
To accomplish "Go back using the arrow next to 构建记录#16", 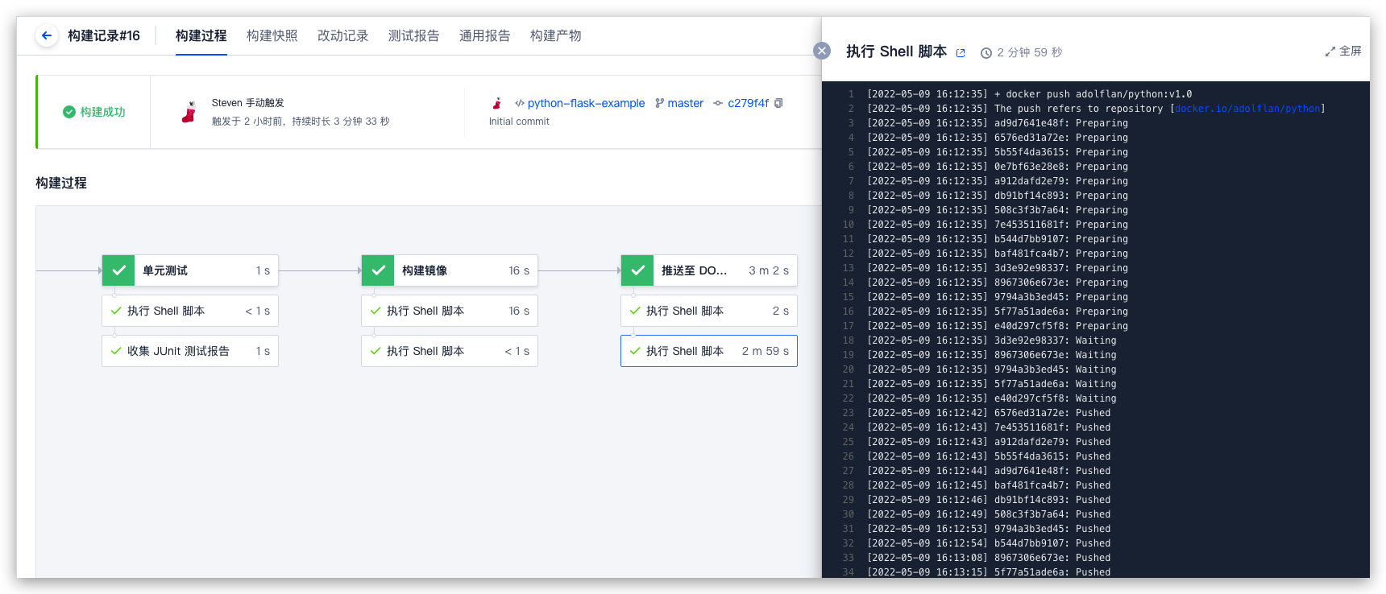I will 47,35.
